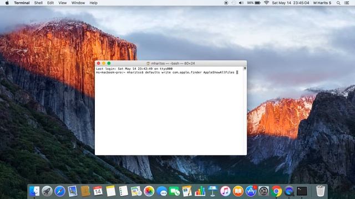Click the screen recording status icon
This screenshot has width=355, height=199.
(226, 3)
